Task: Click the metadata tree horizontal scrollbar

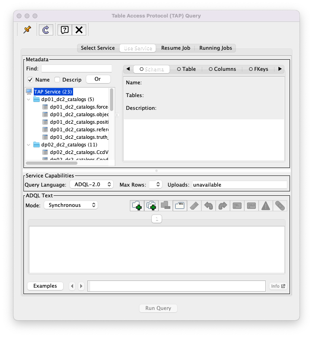Action: click(x=52, y=163)
